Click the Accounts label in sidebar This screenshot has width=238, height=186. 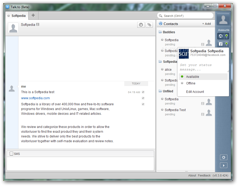pyautogui.click(x=223, y=30)
